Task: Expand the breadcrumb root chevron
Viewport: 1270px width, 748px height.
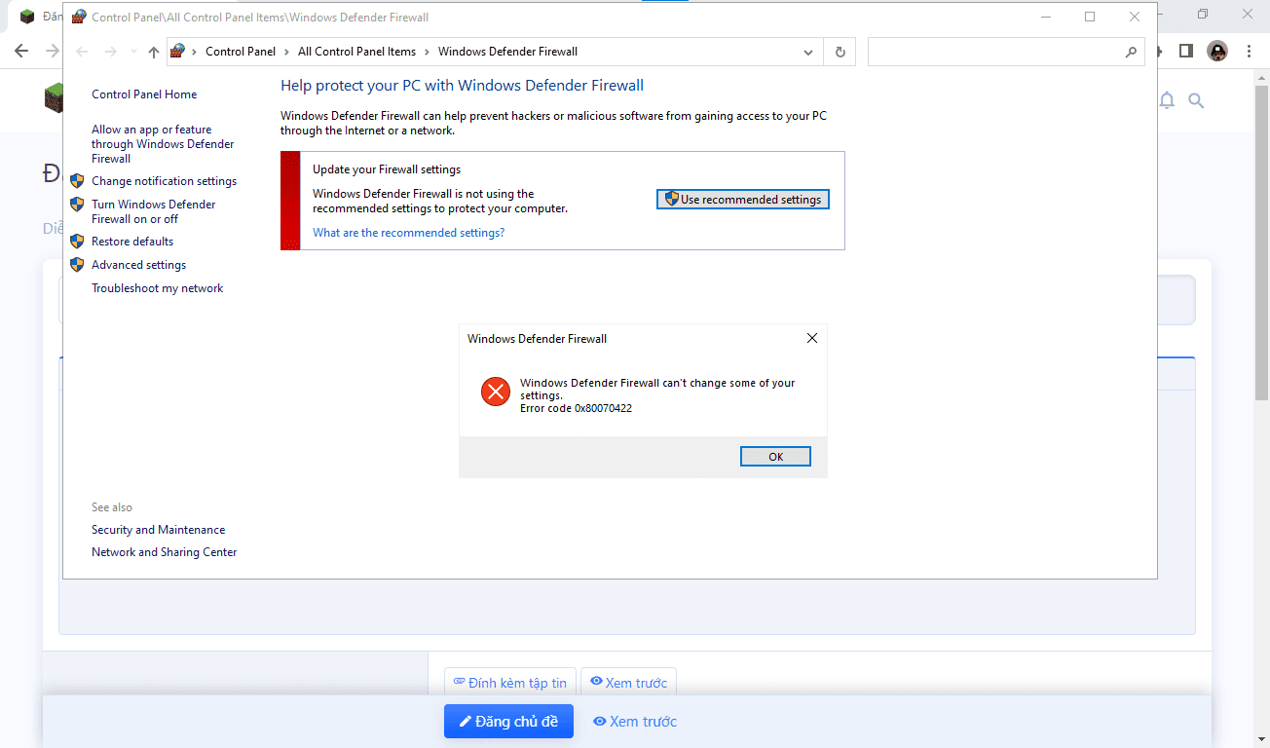Action: tap(194, 52)
